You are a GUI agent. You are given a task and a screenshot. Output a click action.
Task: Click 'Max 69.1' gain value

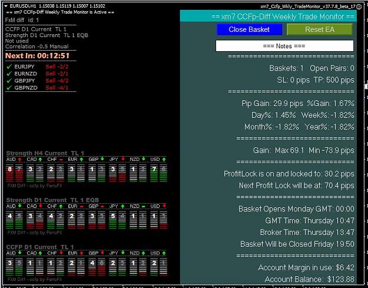[x=289, y=150]
